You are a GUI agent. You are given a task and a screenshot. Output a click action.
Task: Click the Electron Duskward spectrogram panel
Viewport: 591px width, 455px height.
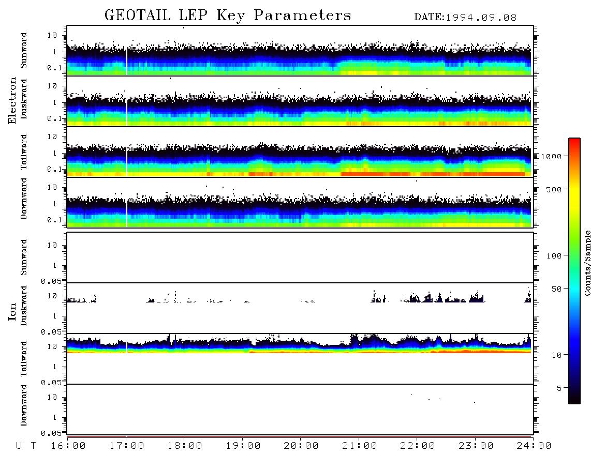tap(300, 101)
